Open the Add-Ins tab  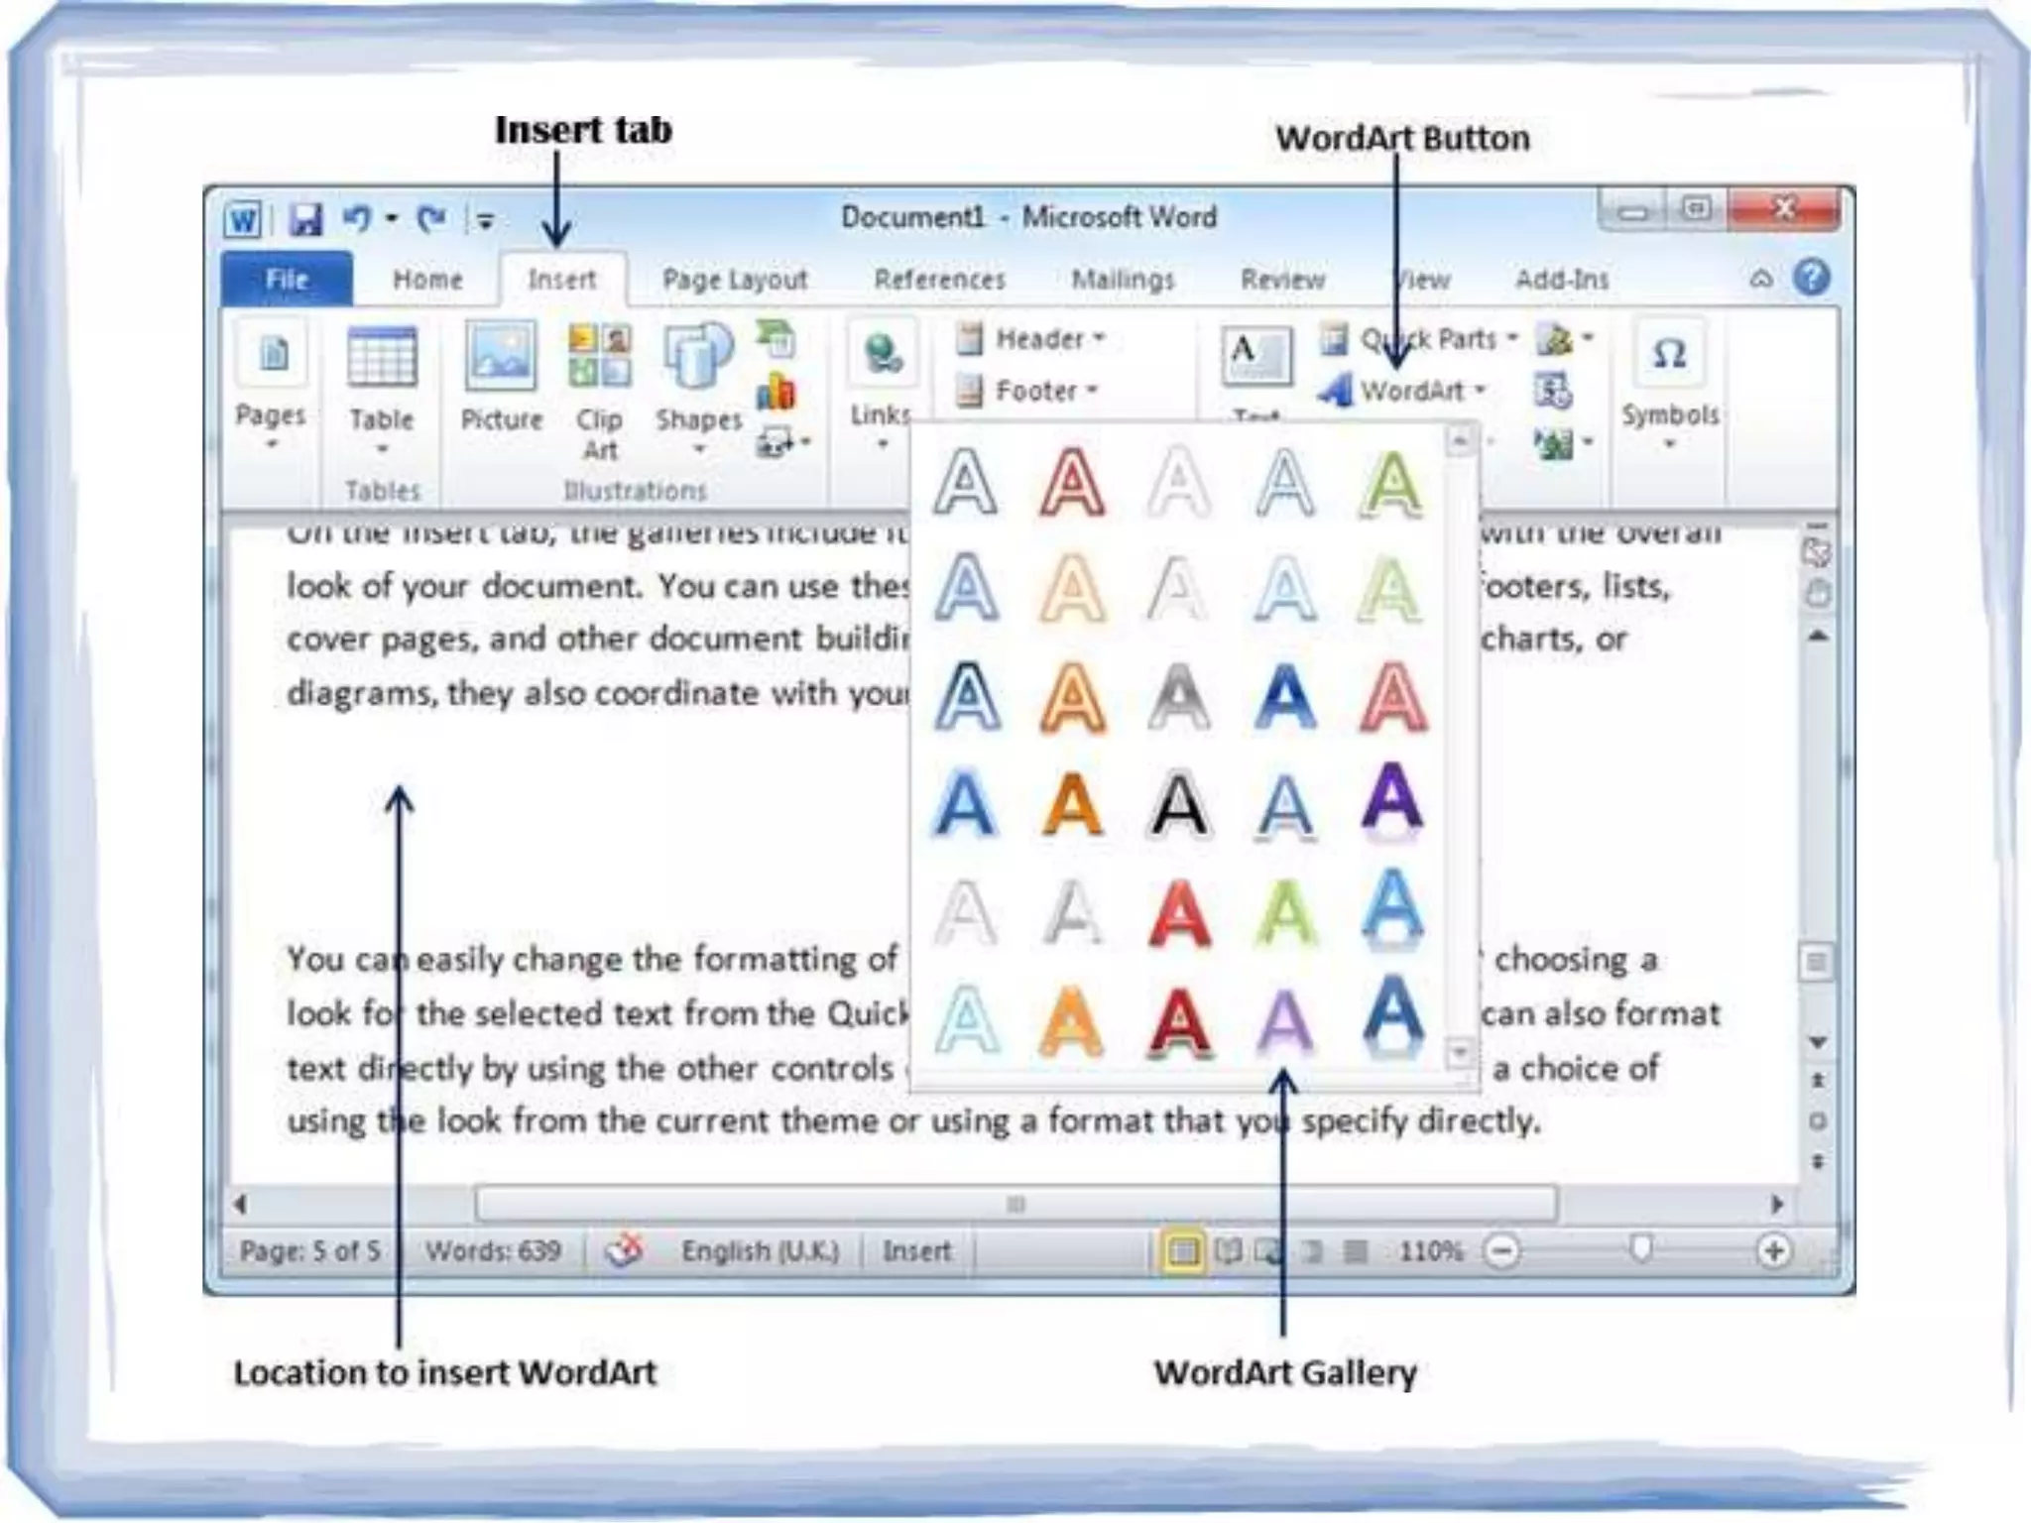pos(1561,280)
